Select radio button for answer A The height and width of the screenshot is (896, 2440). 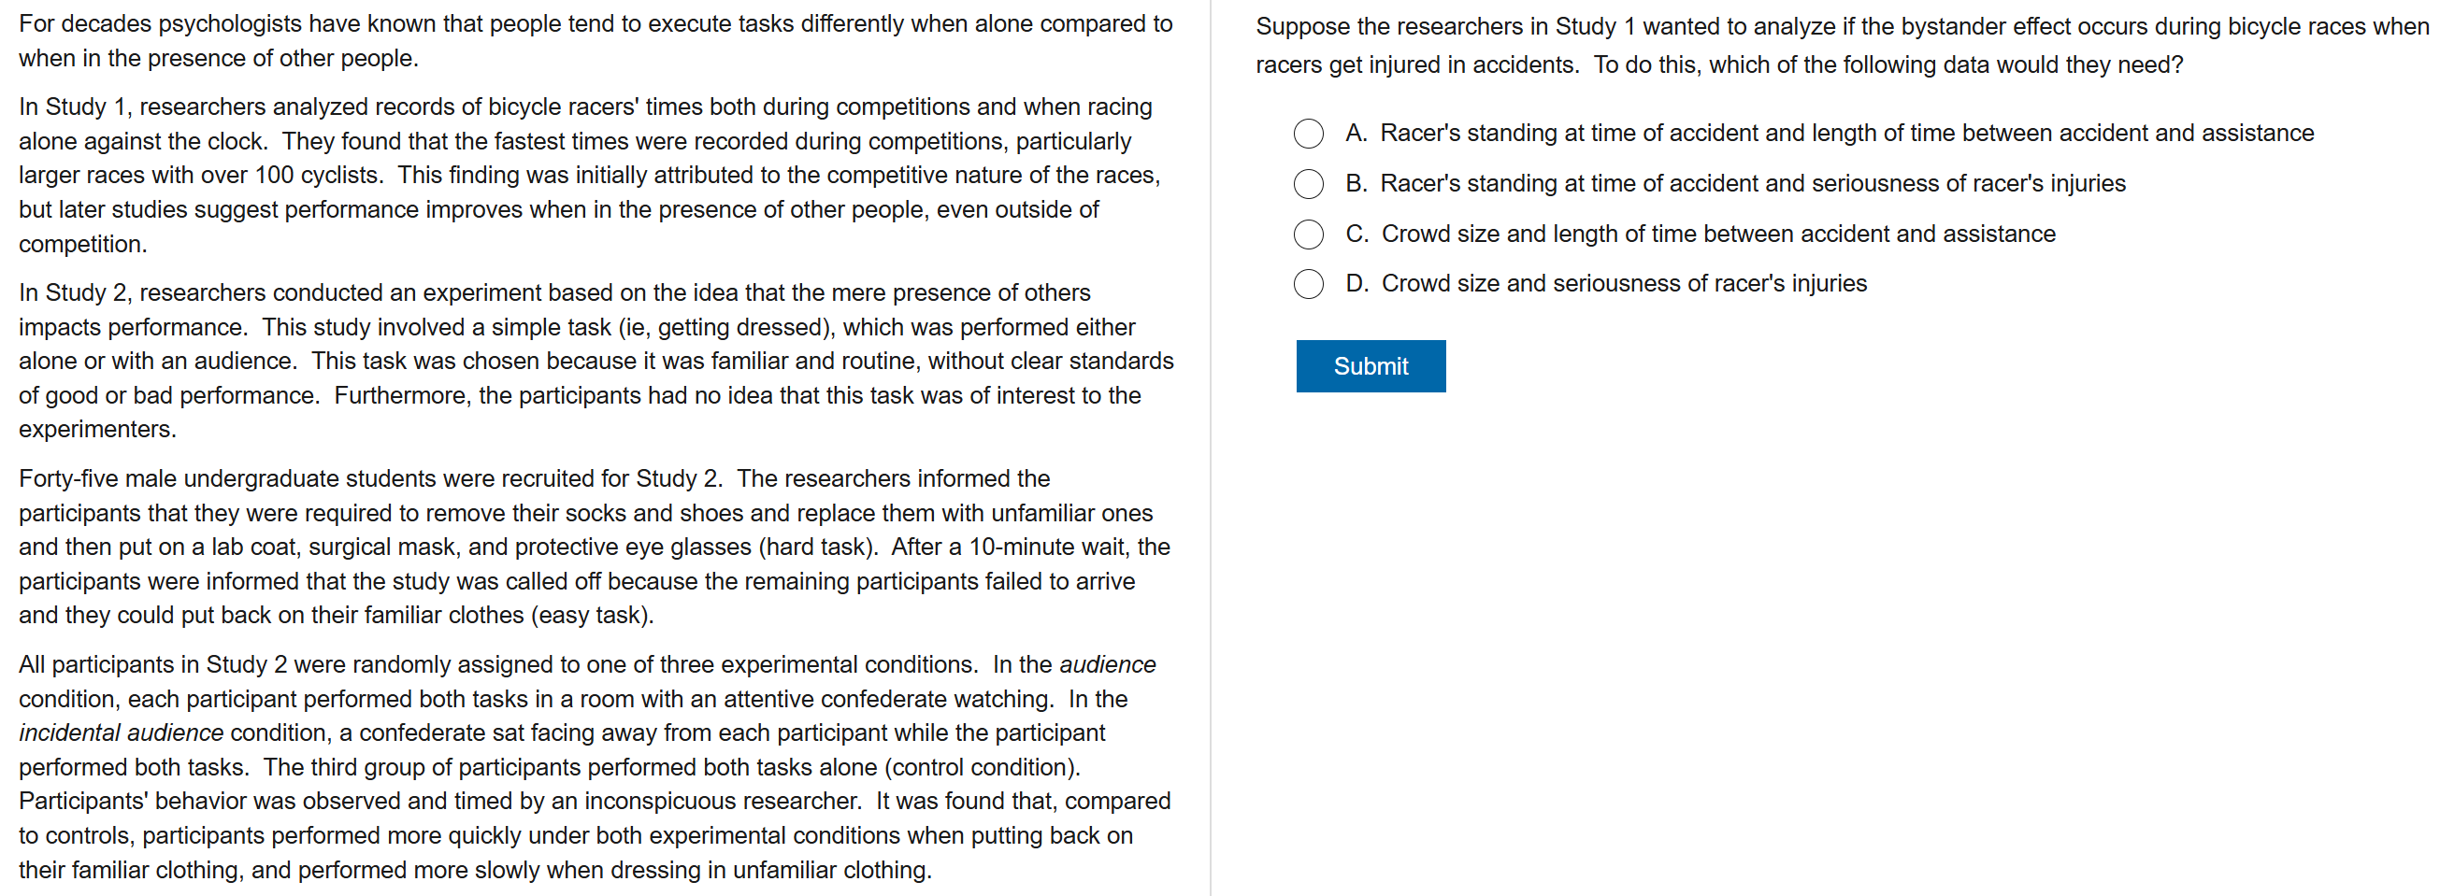click(x=1308, y=134)
